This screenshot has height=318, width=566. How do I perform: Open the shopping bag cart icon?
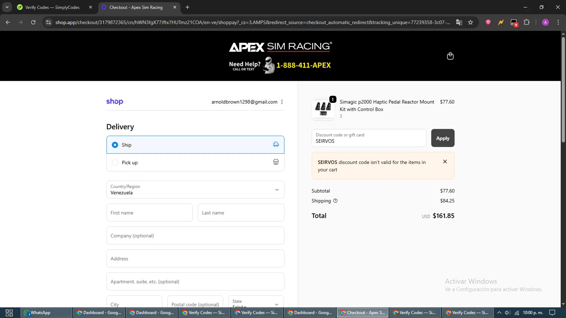450,56
